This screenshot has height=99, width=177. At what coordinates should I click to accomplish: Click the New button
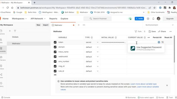(x=38, y=25)
